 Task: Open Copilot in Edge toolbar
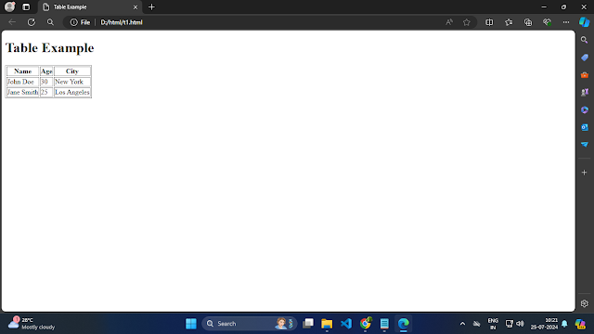pos(584,22)
